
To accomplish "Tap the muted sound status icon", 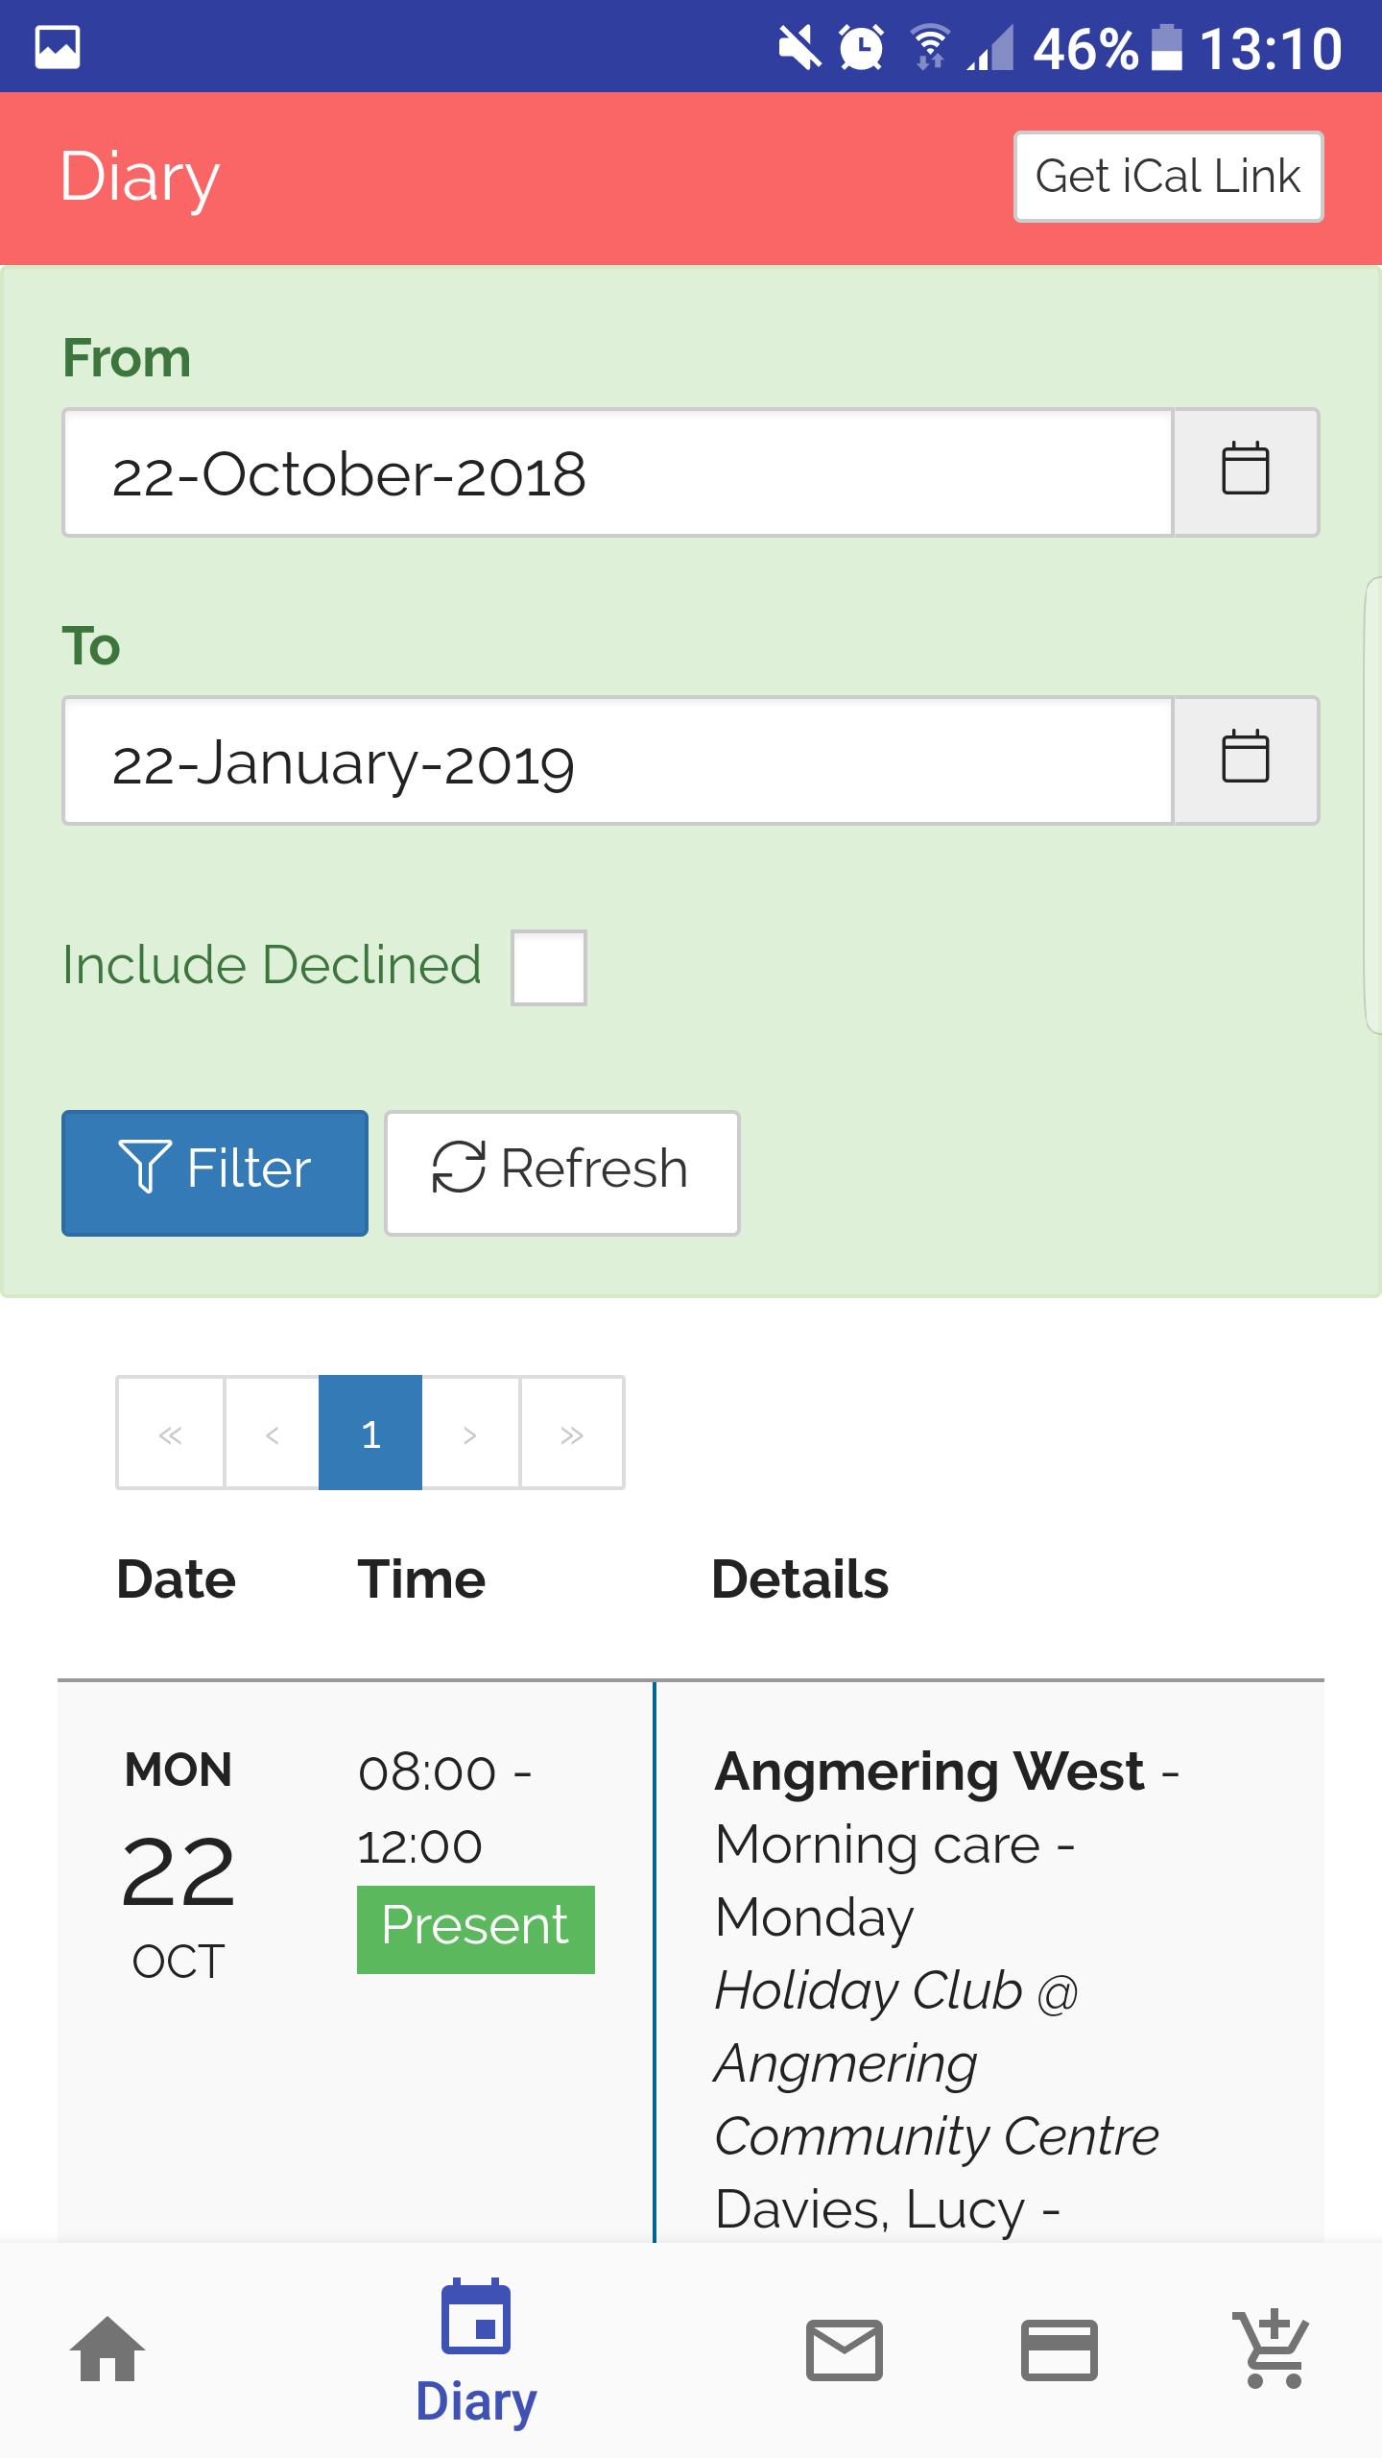I will click(799, 47).
